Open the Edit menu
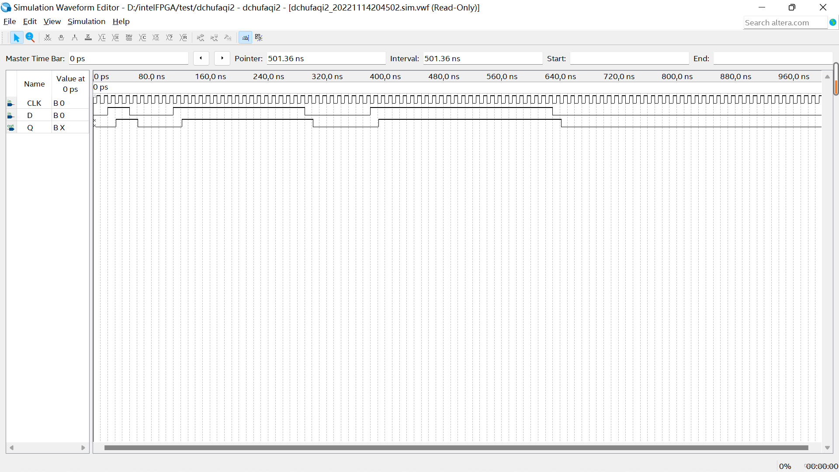Screen dimensions: 839x472 pos(30,21)
